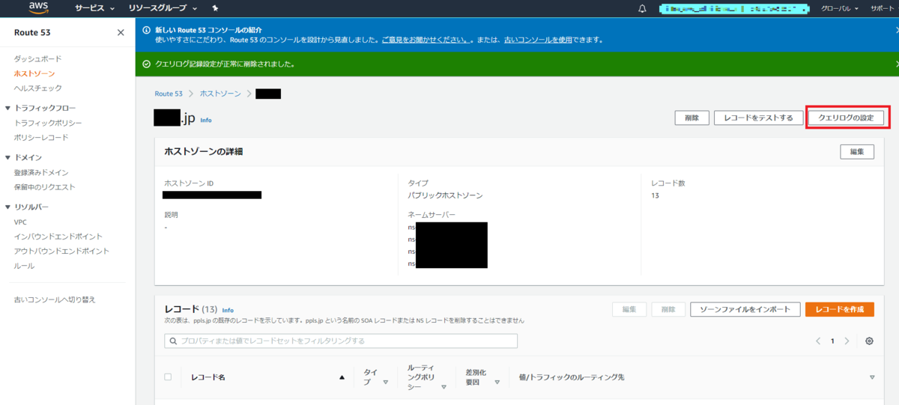
Task: Open アウトバウンドエンドポイント in the sidebar
Action: click(x=61, y=252)
